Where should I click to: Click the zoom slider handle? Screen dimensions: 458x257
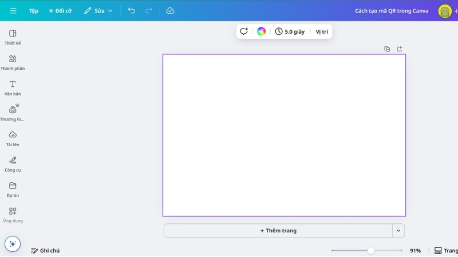coord(370,251)
